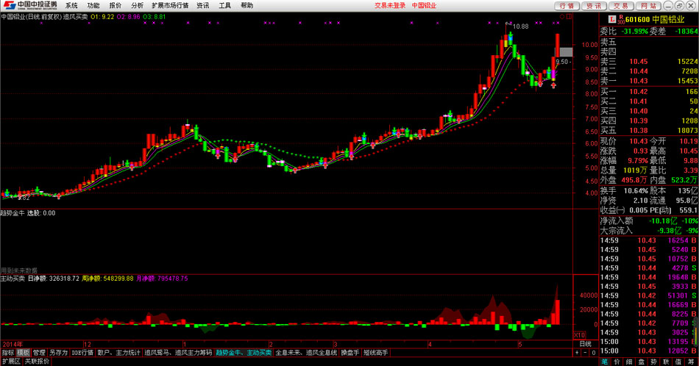Click the chart title 中国铝业(日线,前复权)

click(31, 16)
